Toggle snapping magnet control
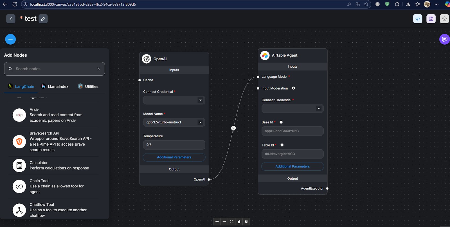Image resolution: width=450 pixels, height=227 pixels. click(246, 222)
